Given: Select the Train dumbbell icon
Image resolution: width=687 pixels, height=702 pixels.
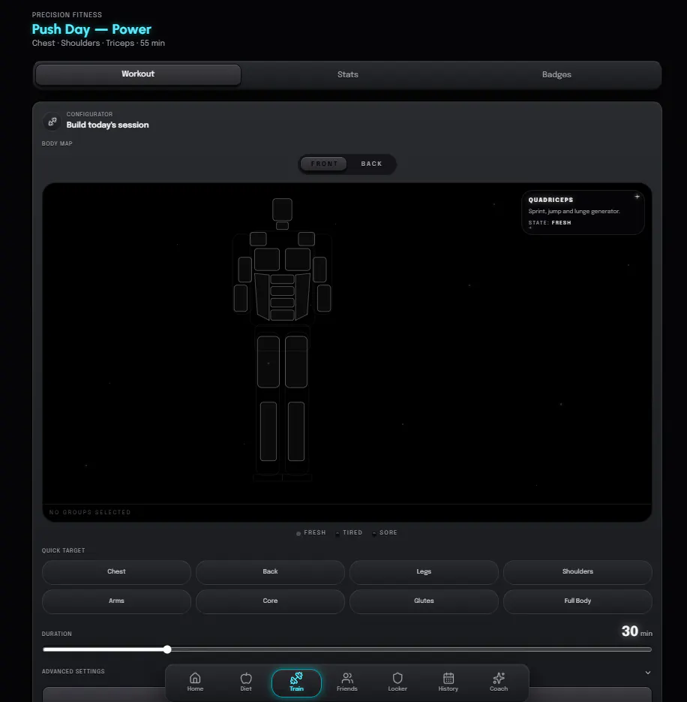Looking at the screenshot, I should point(296,678).
